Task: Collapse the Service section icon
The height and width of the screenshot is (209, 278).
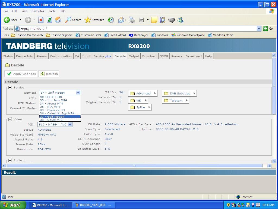Action: [x=10, y=87]
